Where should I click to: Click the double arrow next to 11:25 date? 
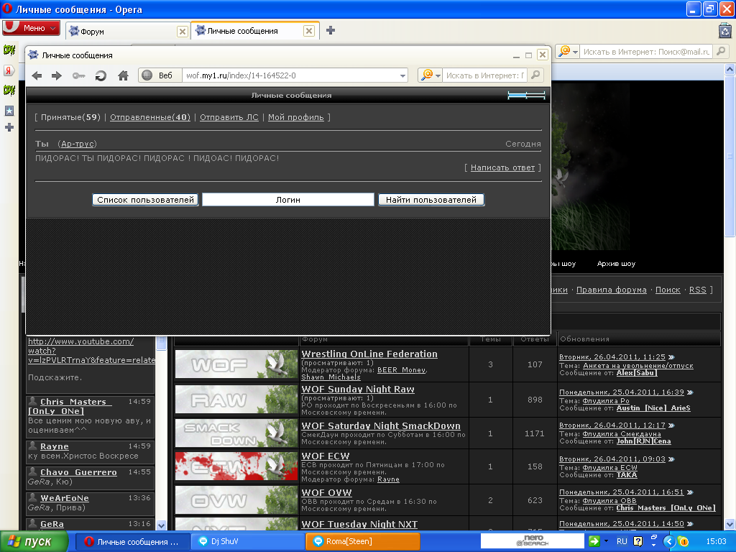(x=671, y=357)
